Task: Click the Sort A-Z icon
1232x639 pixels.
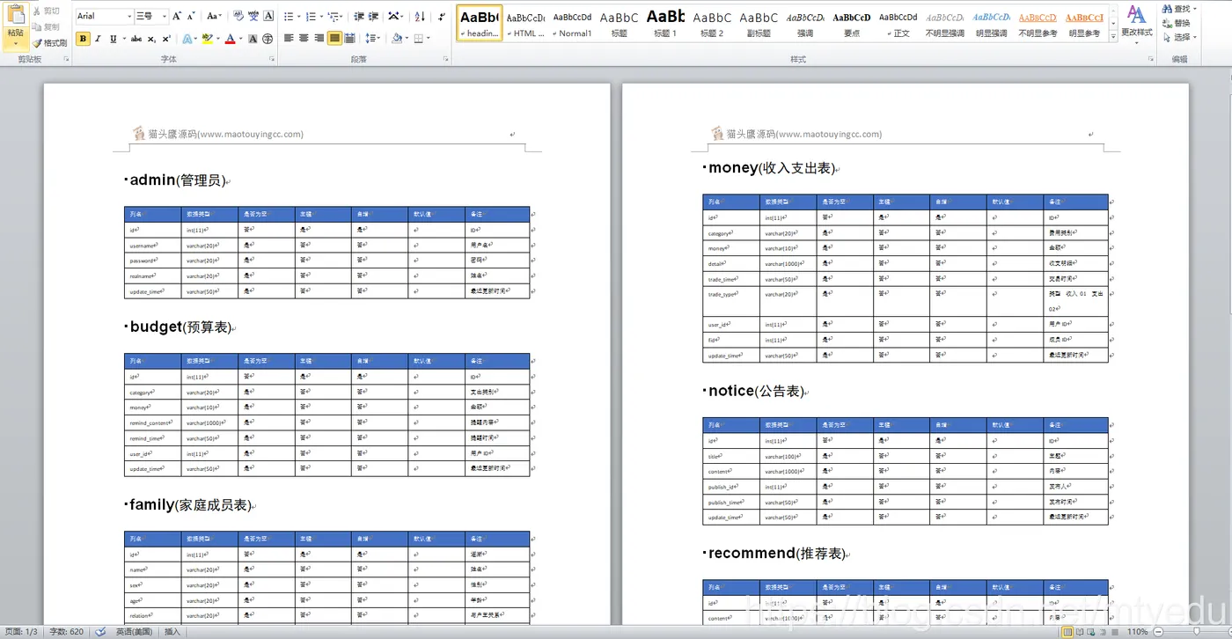Action: click(419, 16)
